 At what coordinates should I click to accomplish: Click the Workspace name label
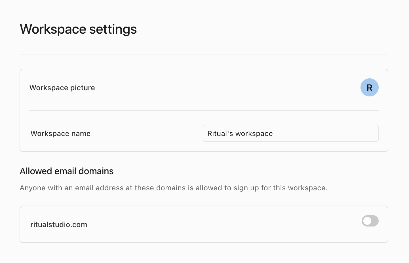coord(60,133)
